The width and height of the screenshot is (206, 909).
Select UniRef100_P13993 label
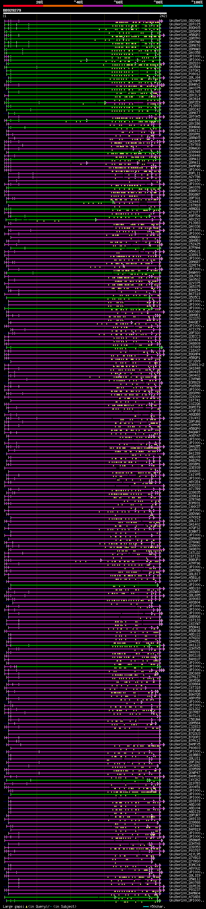click(185, 106)
